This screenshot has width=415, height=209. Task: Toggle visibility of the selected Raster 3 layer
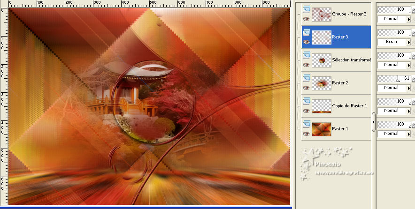click(306, 42)
